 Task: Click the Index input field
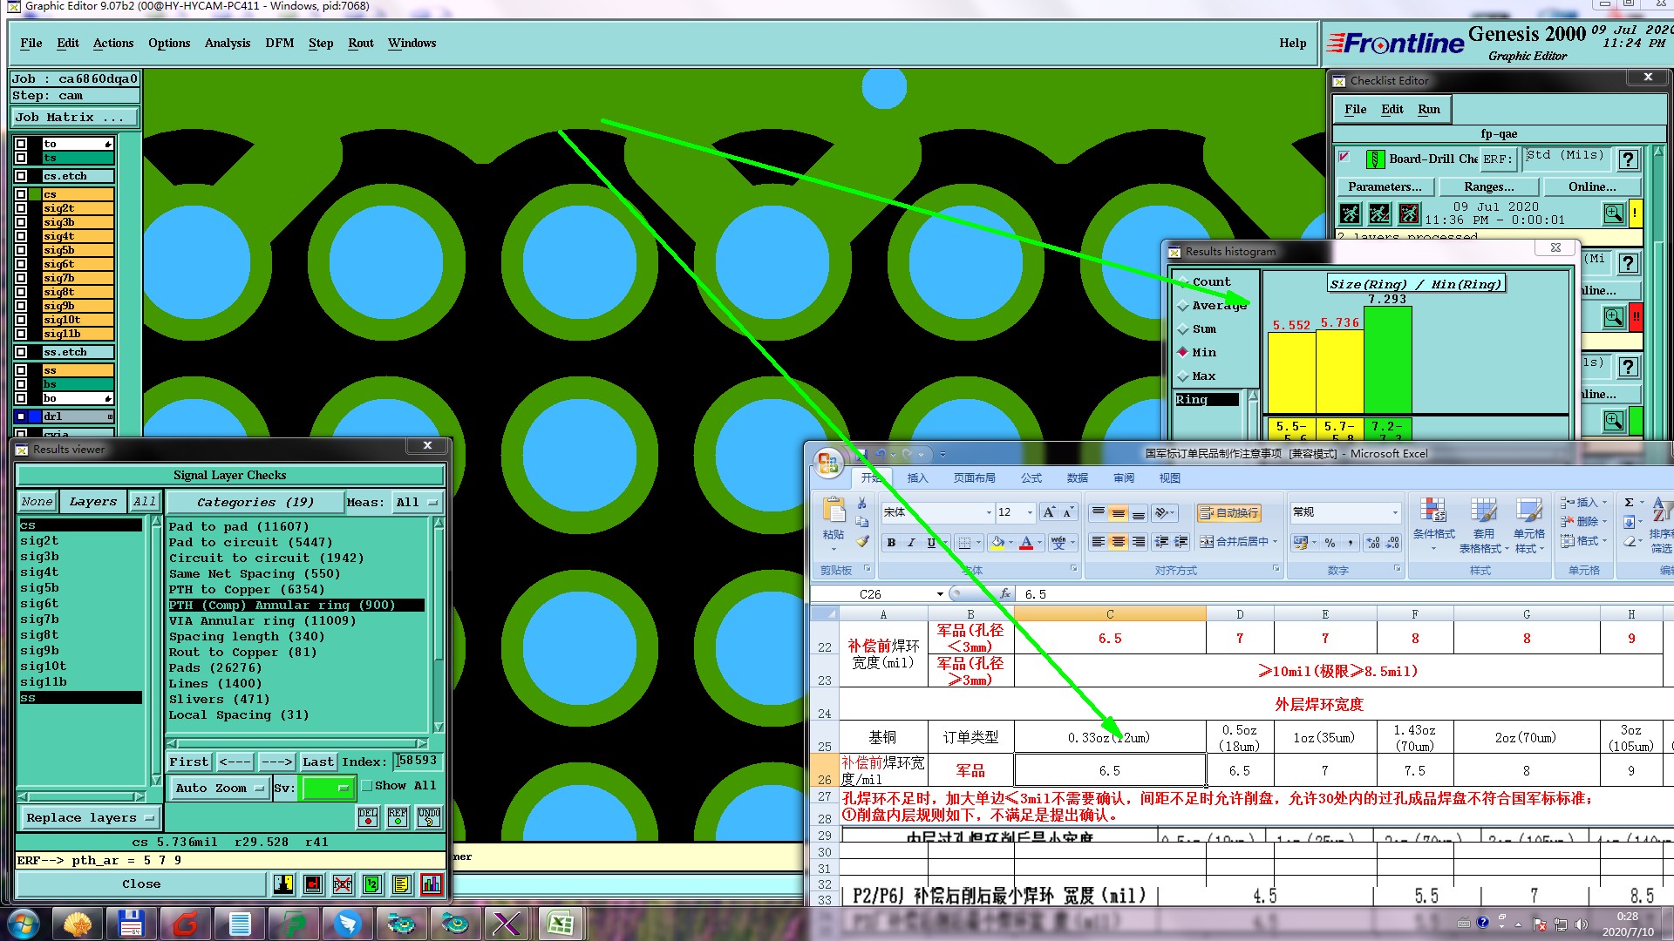[418, 761]
